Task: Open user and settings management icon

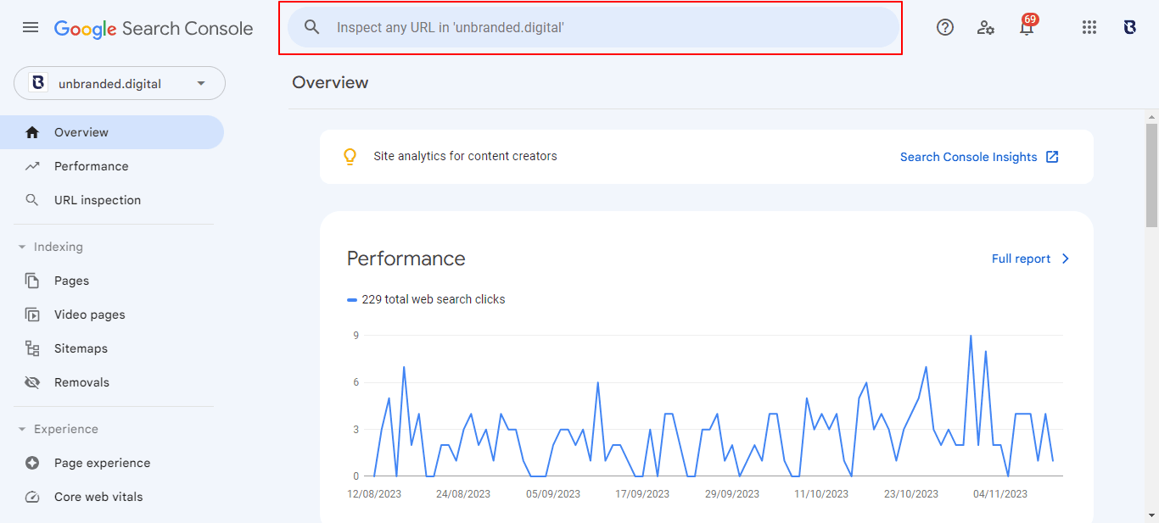Action: (x=986, y=27)
